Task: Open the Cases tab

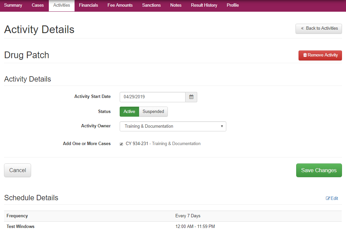Action: (x=38, y=5)
